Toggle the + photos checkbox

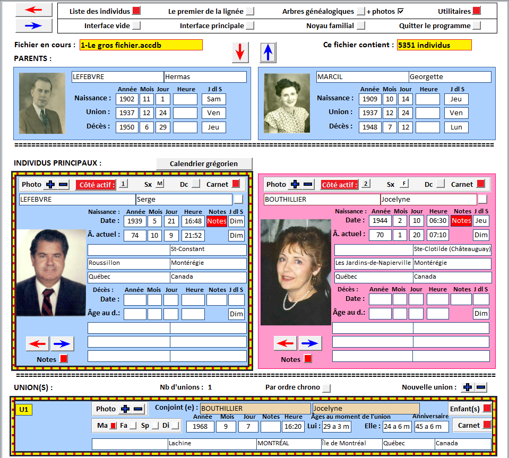pos(401,11)
